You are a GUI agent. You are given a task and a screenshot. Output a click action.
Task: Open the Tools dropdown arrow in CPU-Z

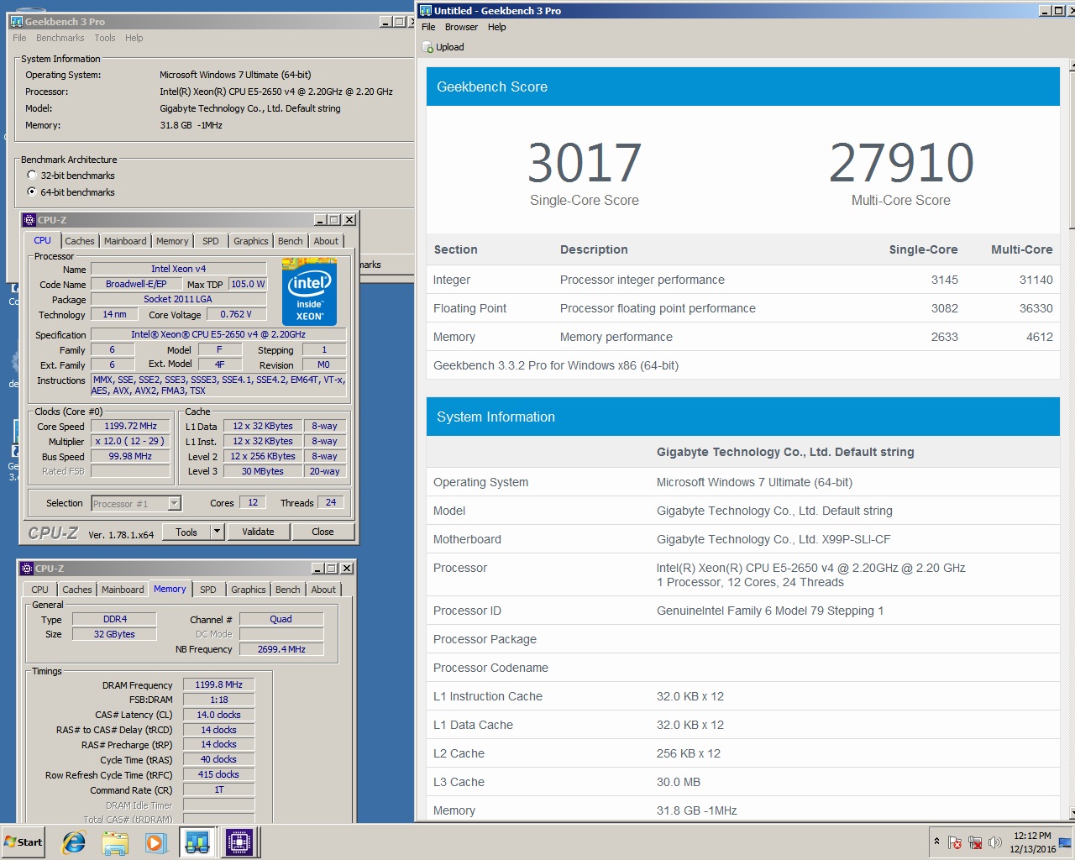(217, 532)
